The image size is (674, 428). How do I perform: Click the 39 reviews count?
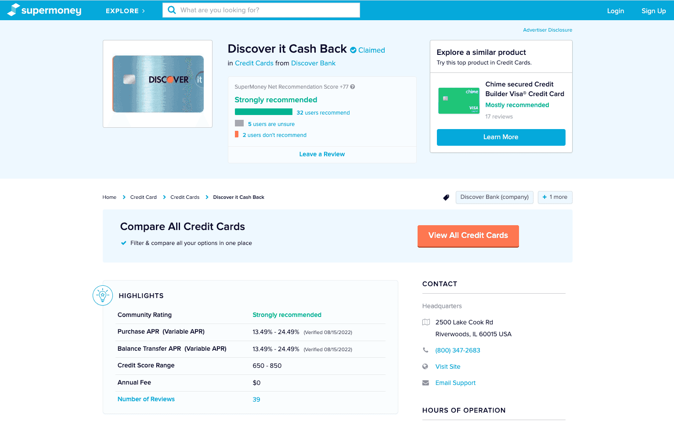click(256, 399)
